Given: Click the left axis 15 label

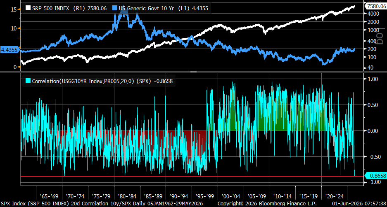Looking at the screenshot, I should (14, 9).
